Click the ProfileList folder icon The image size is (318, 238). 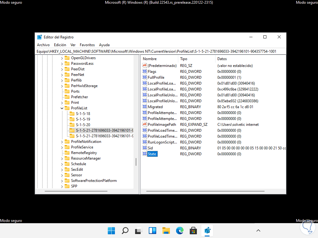pos(67,108)
